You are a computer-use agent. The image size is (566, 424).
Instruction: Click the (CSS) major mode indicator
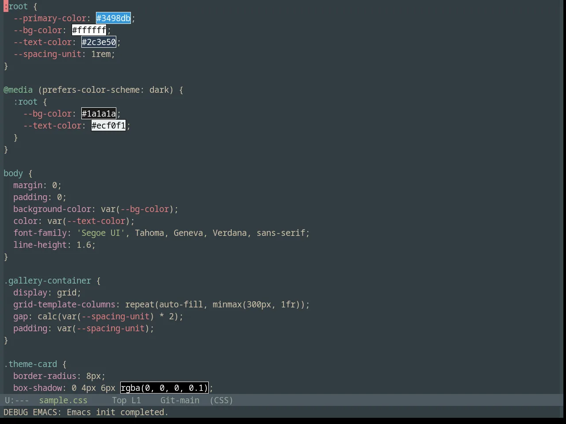point(221,400)
